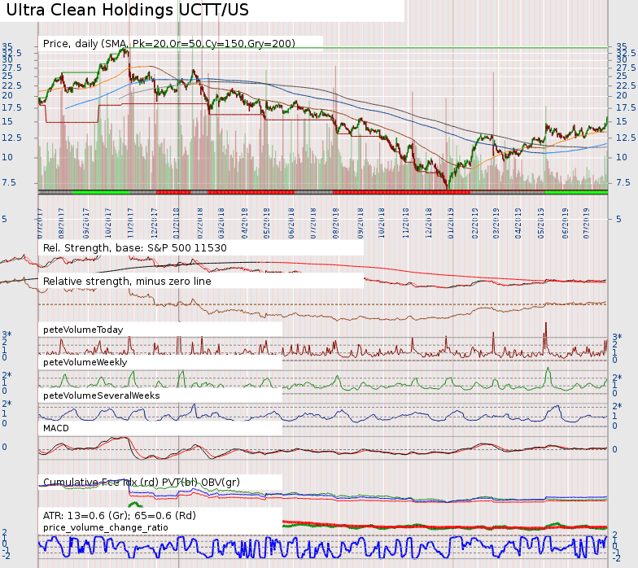The height and width of the screenshot is (568, 638).
Task: Click the 3* tick right of peteVolumeToday panel
Action: pos(617,337)
